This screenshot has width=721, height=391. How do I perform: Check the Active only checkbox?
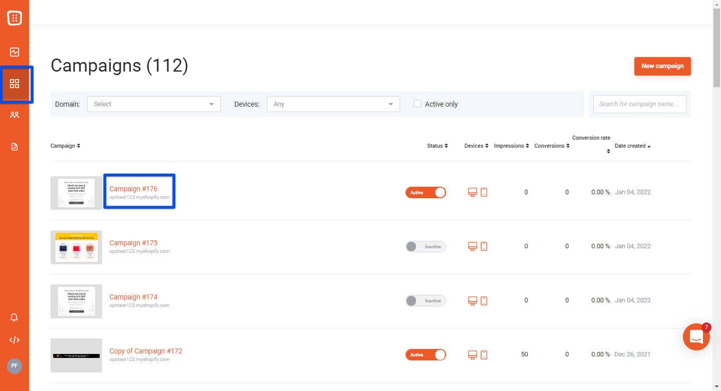coord(417,104)
